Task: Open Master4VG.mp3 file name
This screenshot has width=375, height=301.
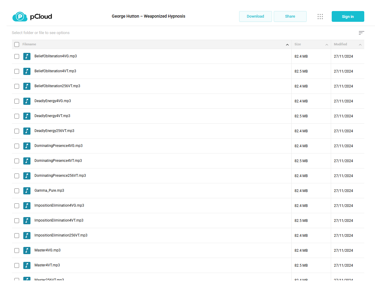Action: pyautogui.click(x=47, y=250)
